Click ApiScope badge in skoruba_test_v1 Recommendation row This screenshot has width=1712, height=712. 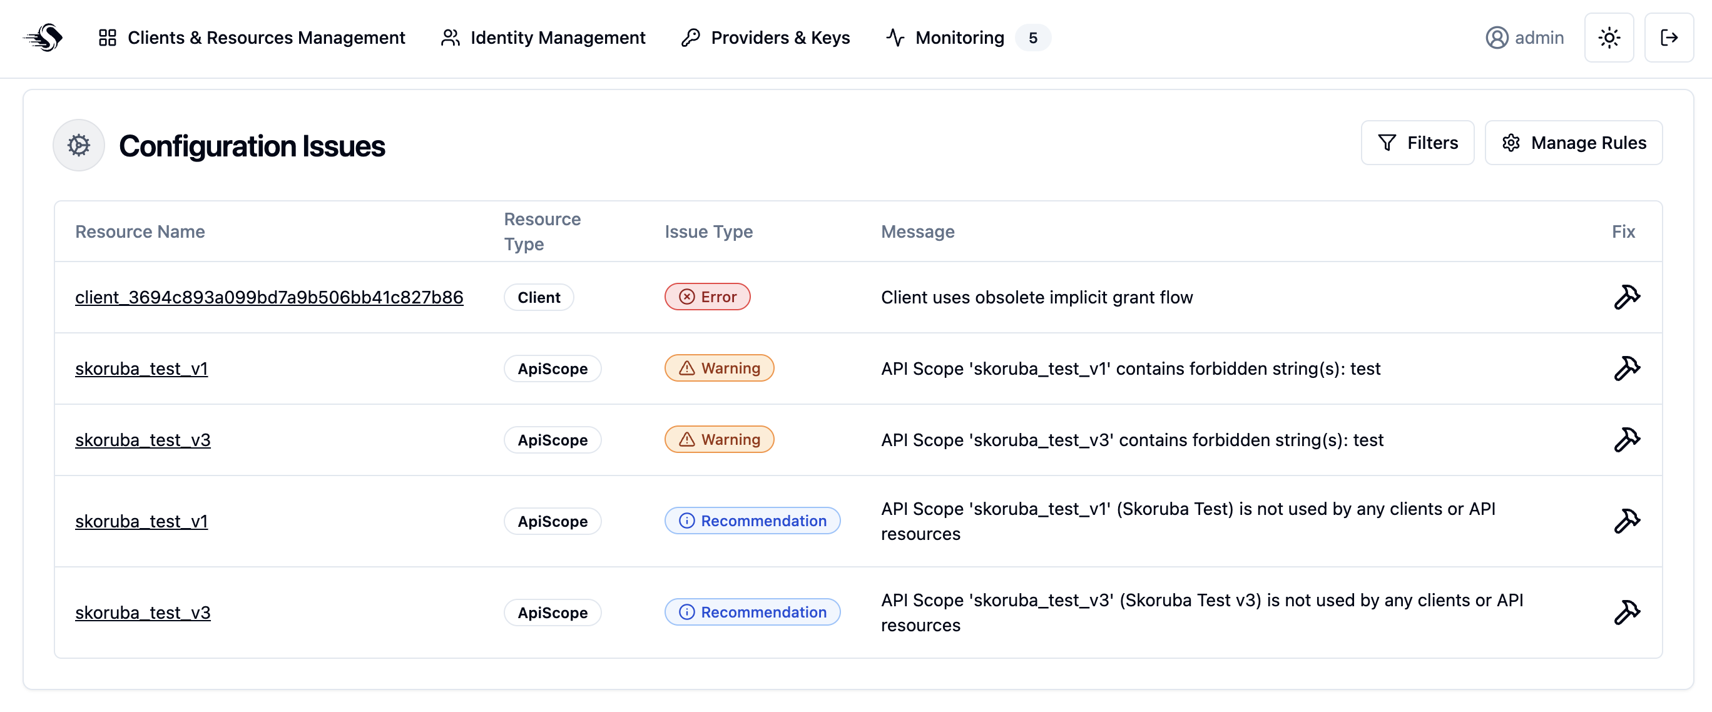(553, 521)
